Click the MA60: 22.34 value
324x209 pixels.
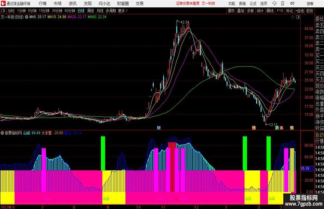pos(97,17)
